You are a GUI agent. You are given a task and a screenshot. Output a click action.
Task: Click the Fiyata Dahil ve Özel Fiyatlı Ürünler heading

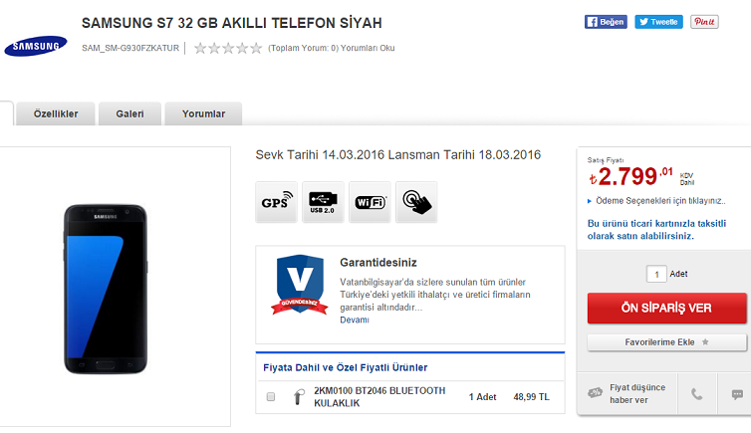click(346, 367)
